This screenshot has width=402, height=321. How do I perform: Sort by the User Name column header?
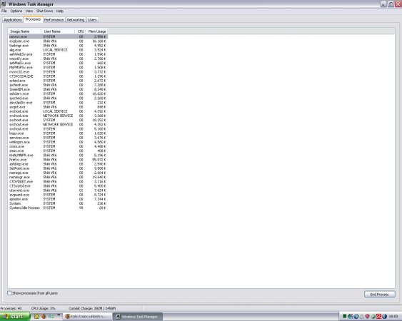coord(58,31)
